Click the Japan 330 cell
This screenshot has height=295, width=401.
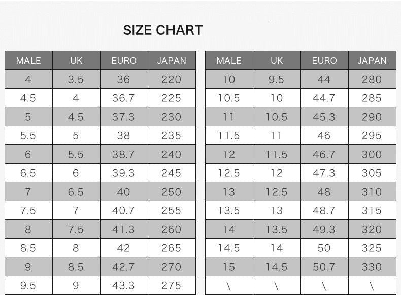tap(372, 267)
